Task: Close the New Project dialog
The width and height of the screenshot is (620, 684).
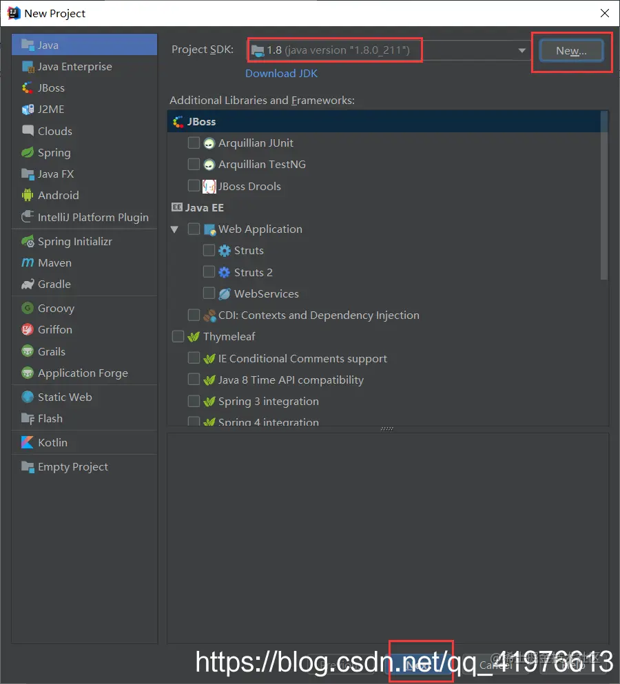Action: [x=605, y=13]
